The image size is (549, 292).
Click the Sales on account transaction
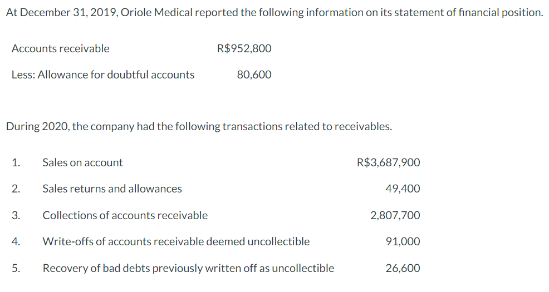(82, 162)
